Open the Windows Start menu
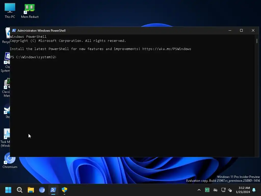The image size is (261, 196). tap(8, 190)
